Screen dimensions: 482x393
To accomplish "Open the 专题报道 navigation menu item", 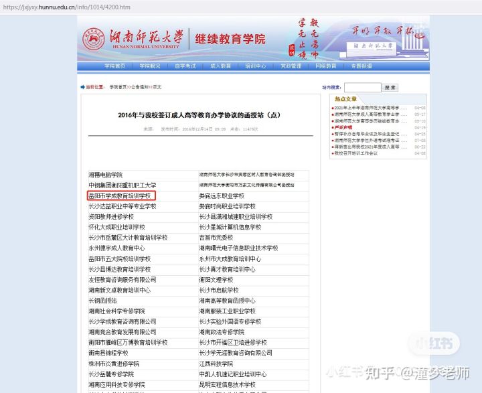I will (361, 66).
